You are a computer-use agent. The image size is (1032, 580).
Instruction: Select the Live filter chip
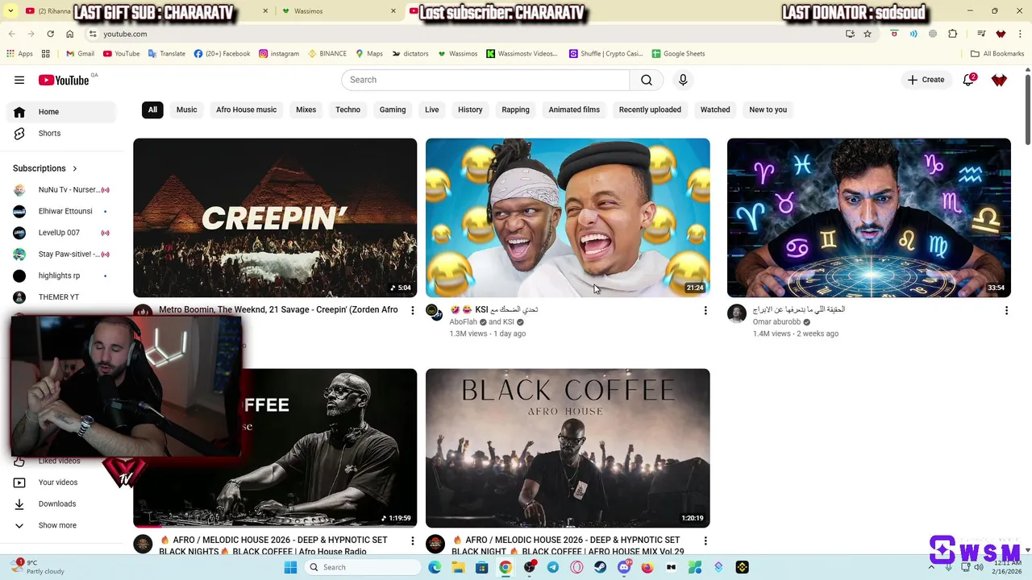point(432,110)
